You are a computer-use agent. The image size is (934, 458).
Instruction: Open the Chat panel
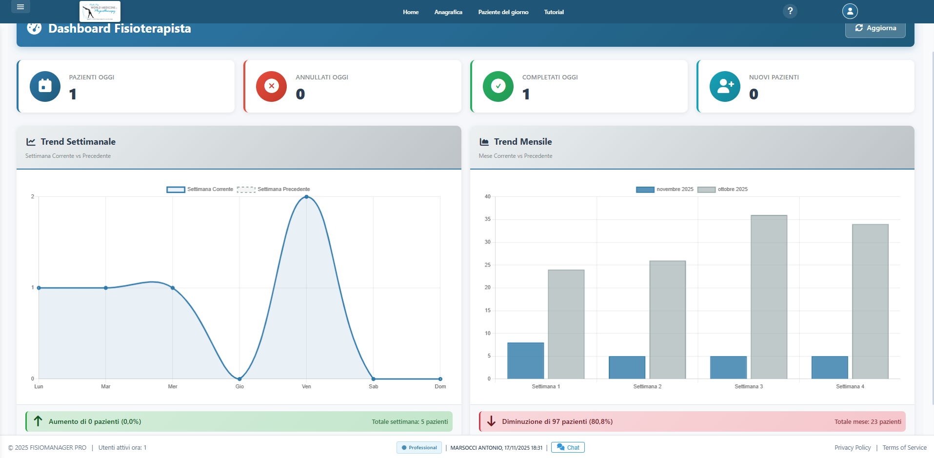[x=567, y=447]
